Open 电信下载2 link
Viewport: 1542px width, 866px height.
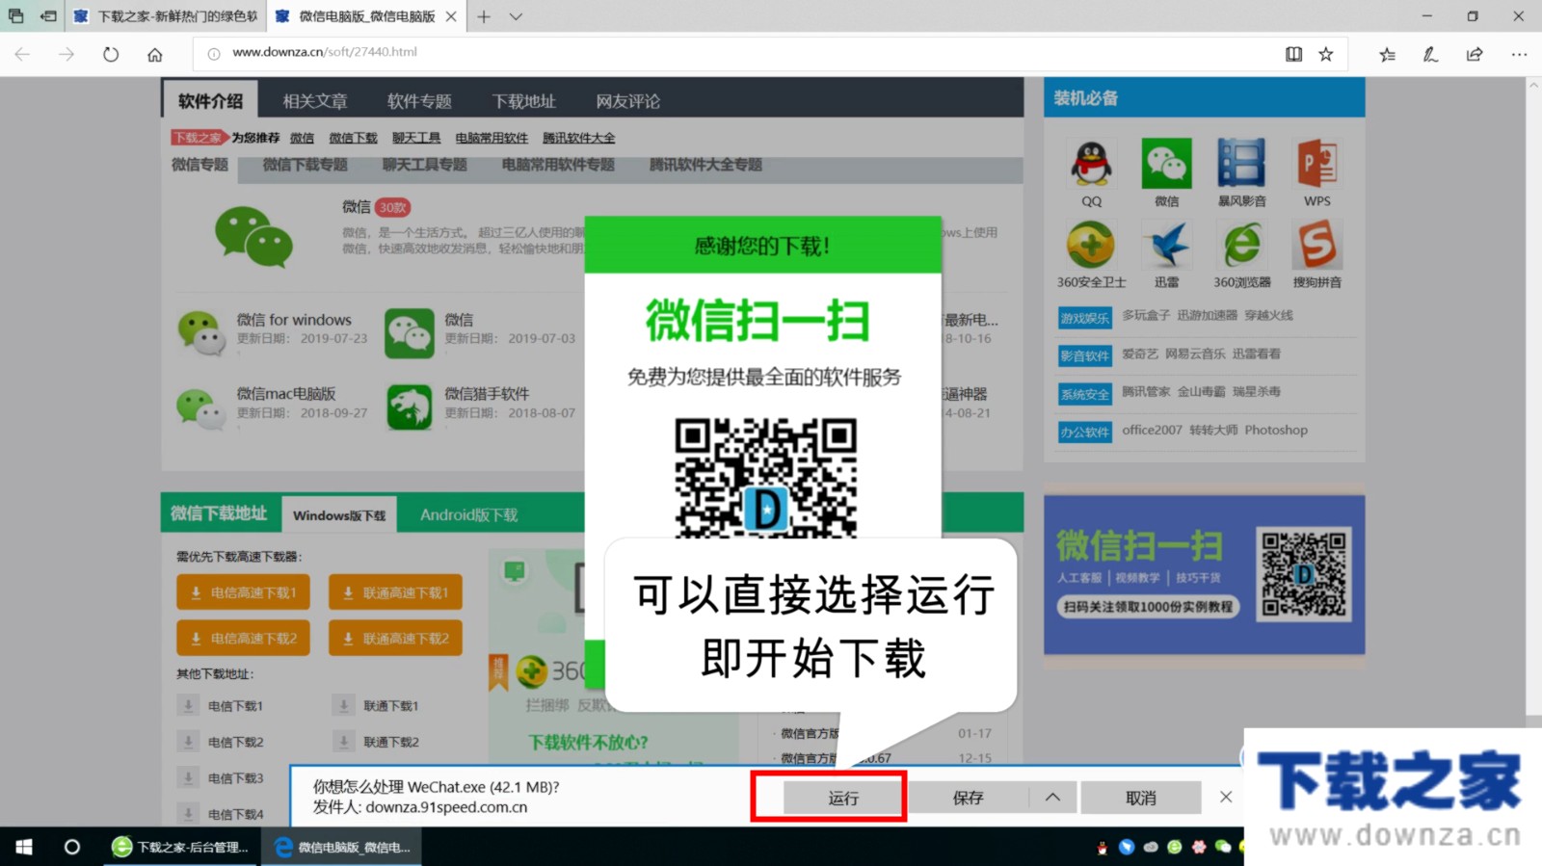coord(235,742)
